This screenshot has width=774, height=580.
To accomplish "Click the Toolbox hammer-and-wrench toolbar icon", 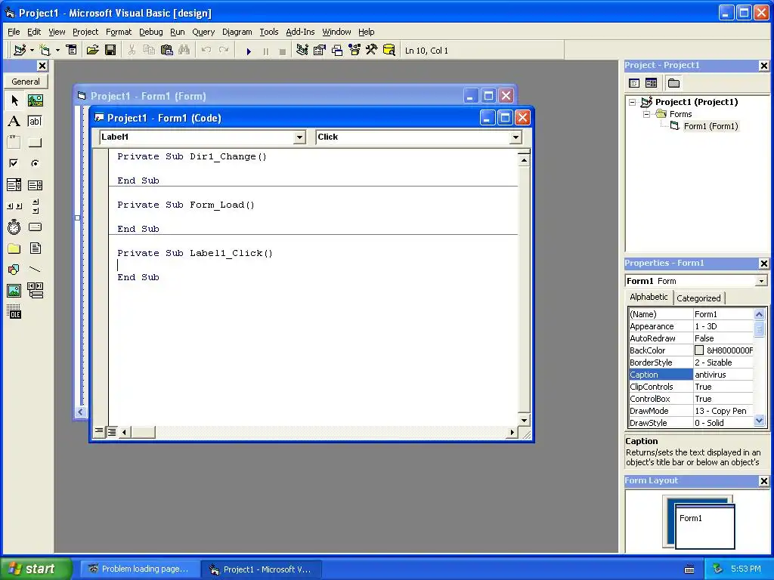I will tap(371, 51).
